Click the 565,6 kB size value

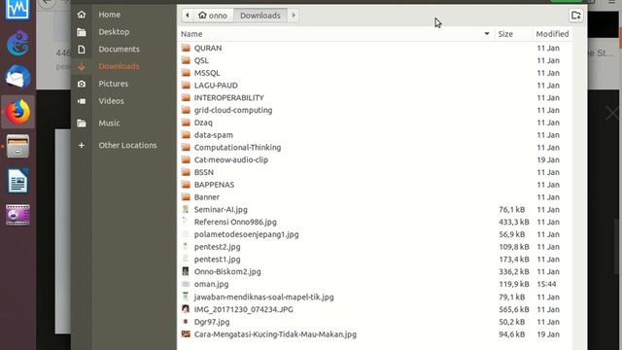point(514,309)
